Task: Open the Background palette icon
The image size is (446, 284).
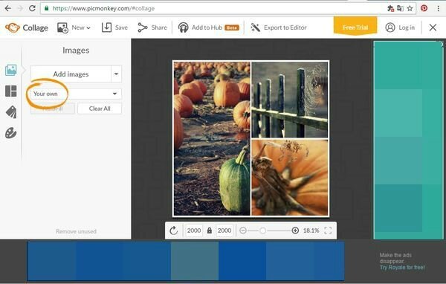Action: (11, 133)
